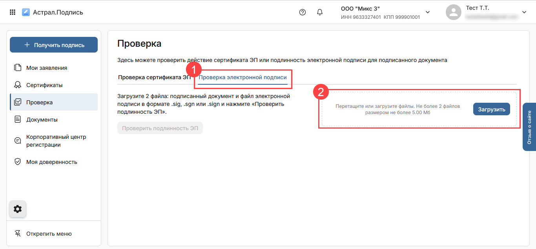Expand the user profile Тест Т.Т. chevron
This screenshot has width=536, height=249.
(x=524, y=12)
